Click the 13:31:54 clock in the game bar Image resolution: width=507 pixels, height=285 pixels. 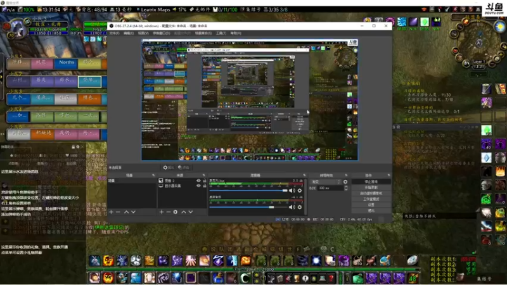click(x=51, y=9)
